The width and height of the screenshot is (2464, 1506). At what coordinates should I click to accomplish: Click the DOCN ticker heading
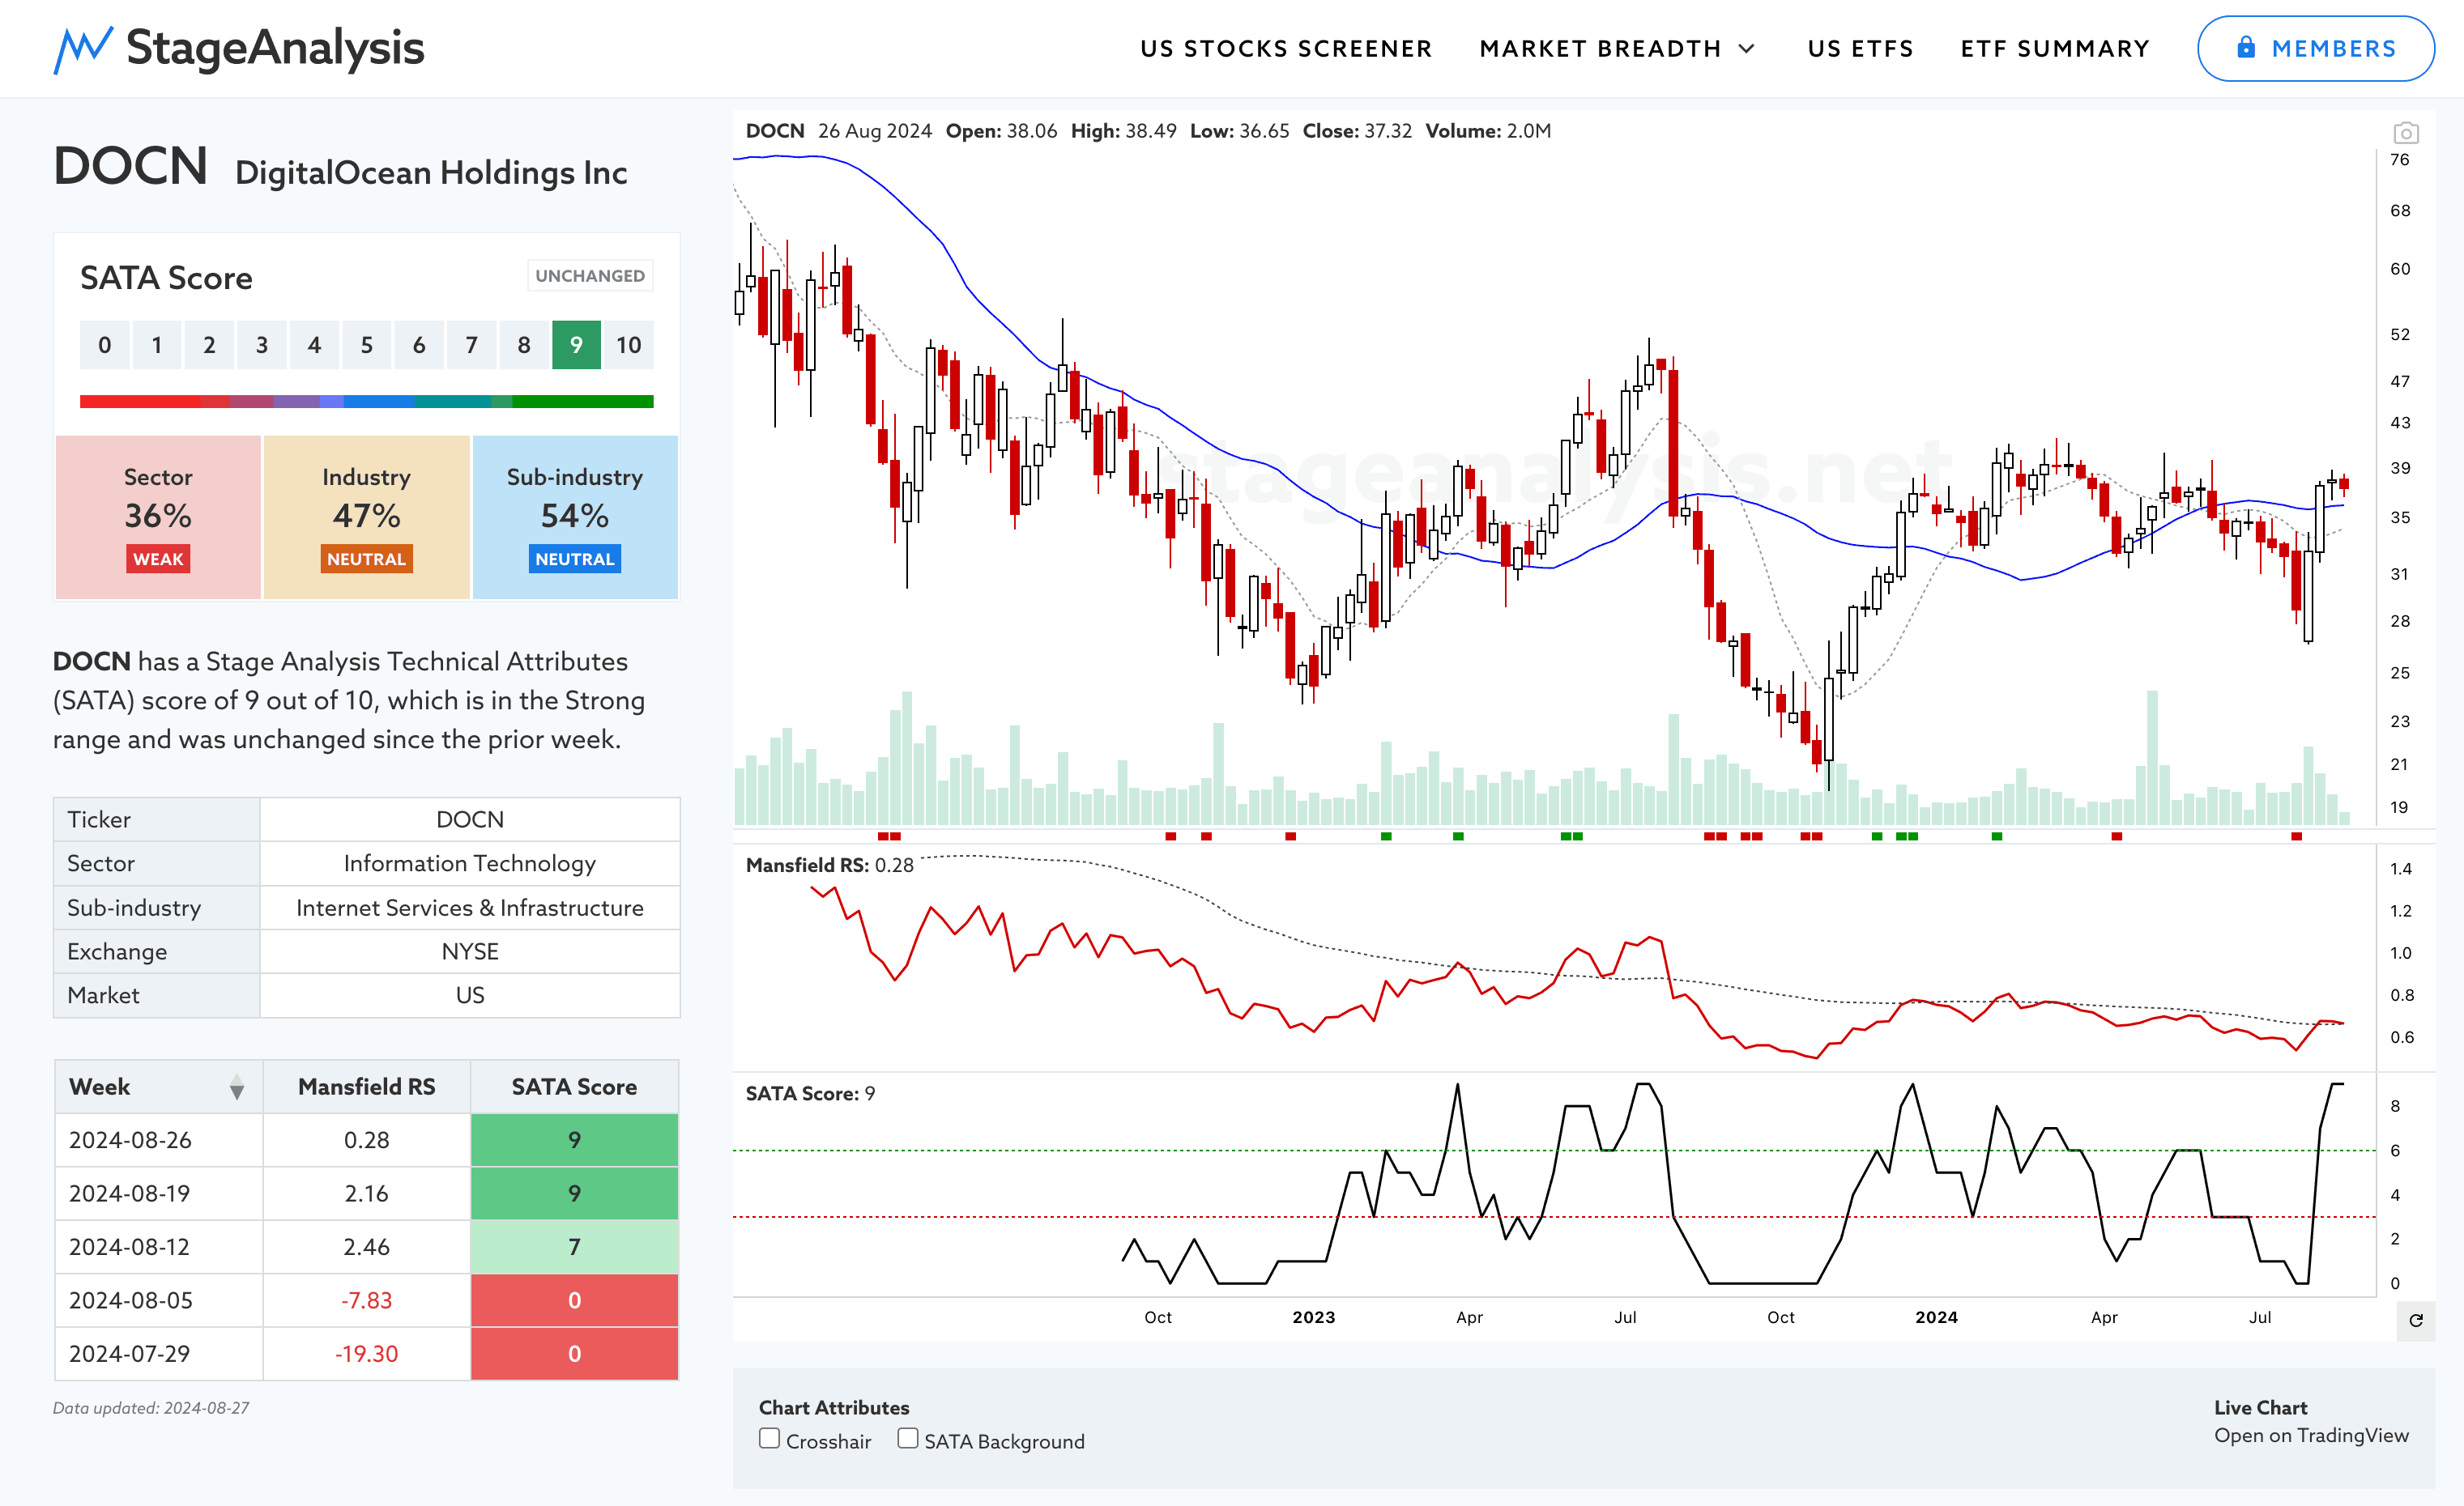[x=130, y=166]
